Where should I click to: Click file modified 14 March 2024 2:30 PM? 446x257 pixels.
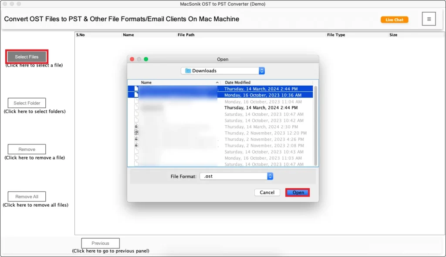(261, 127)
